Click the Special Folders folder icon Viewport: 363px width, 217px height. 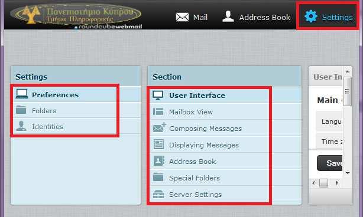(x=158, y=177)
